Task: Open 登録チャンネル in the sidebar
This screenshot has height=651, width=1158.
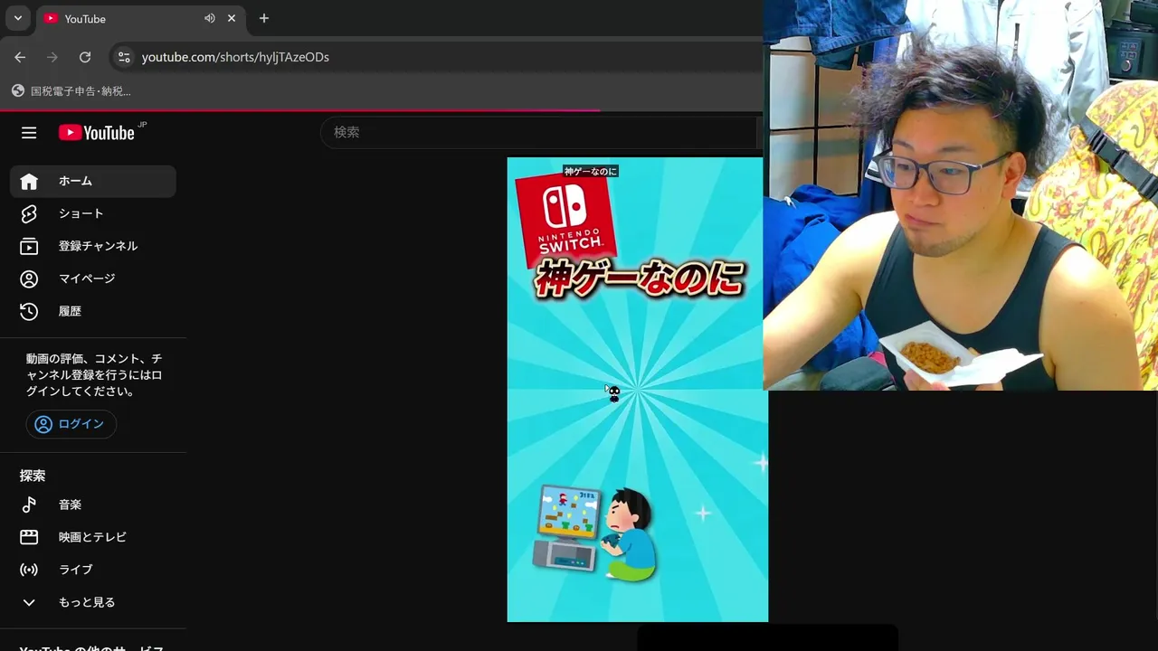Action: [93, 246]
